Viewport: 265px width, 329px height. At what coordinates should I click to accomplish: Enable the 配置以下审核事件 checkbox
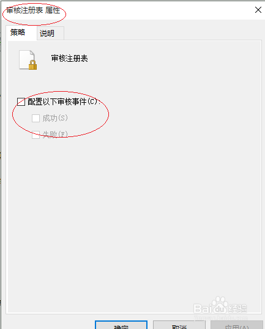point(21,102)
